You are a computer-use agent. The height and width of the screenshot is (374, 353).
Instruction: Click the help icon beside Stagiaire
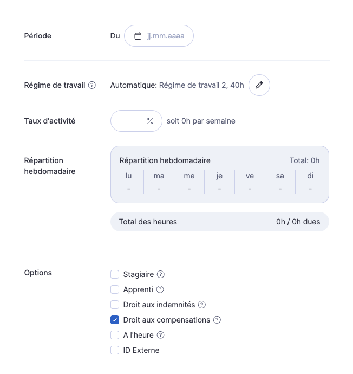coord(161,274)
